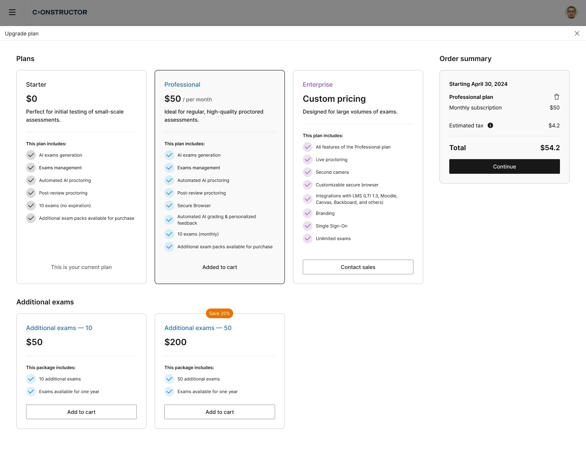Click the Estimated tax info icon
Screen dimensions: 586x455
(490, 125)
